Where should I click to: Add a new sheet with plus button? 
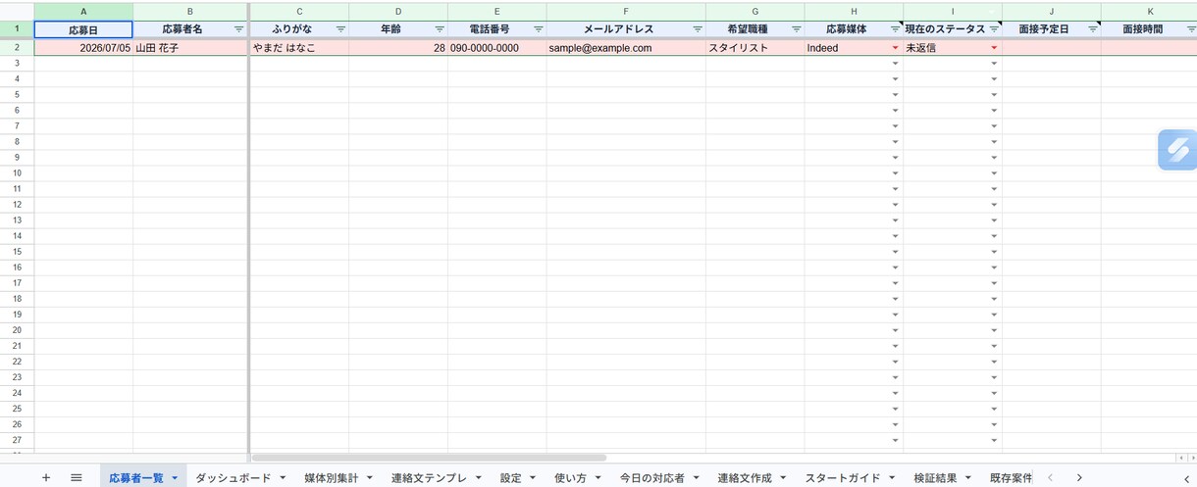46,477
